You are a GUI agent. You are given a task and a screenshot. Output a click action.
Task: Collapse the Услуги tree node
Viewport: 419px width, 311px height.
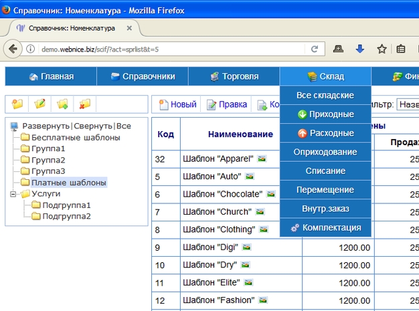(14, 194)
